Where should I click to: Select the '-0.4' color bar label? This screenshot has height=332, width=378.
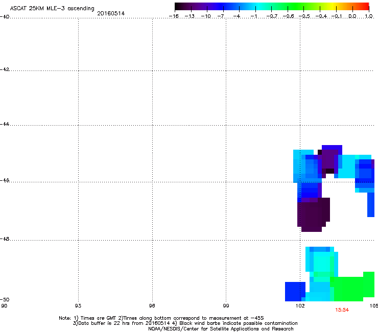click(321, 16)
